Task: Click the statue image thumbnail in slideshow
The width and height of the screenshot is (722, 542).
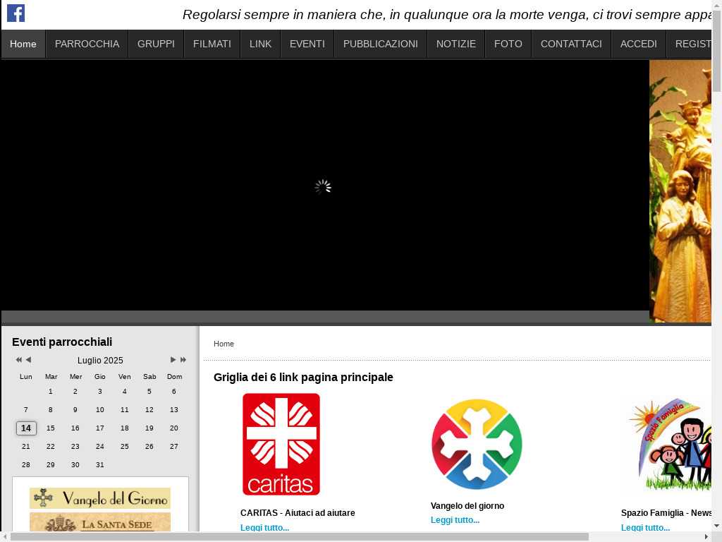Action: pyautogui.click(x=680, y=191)
